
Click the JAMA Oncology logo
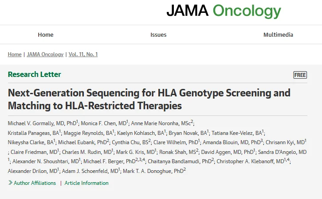tap(224, 11)
